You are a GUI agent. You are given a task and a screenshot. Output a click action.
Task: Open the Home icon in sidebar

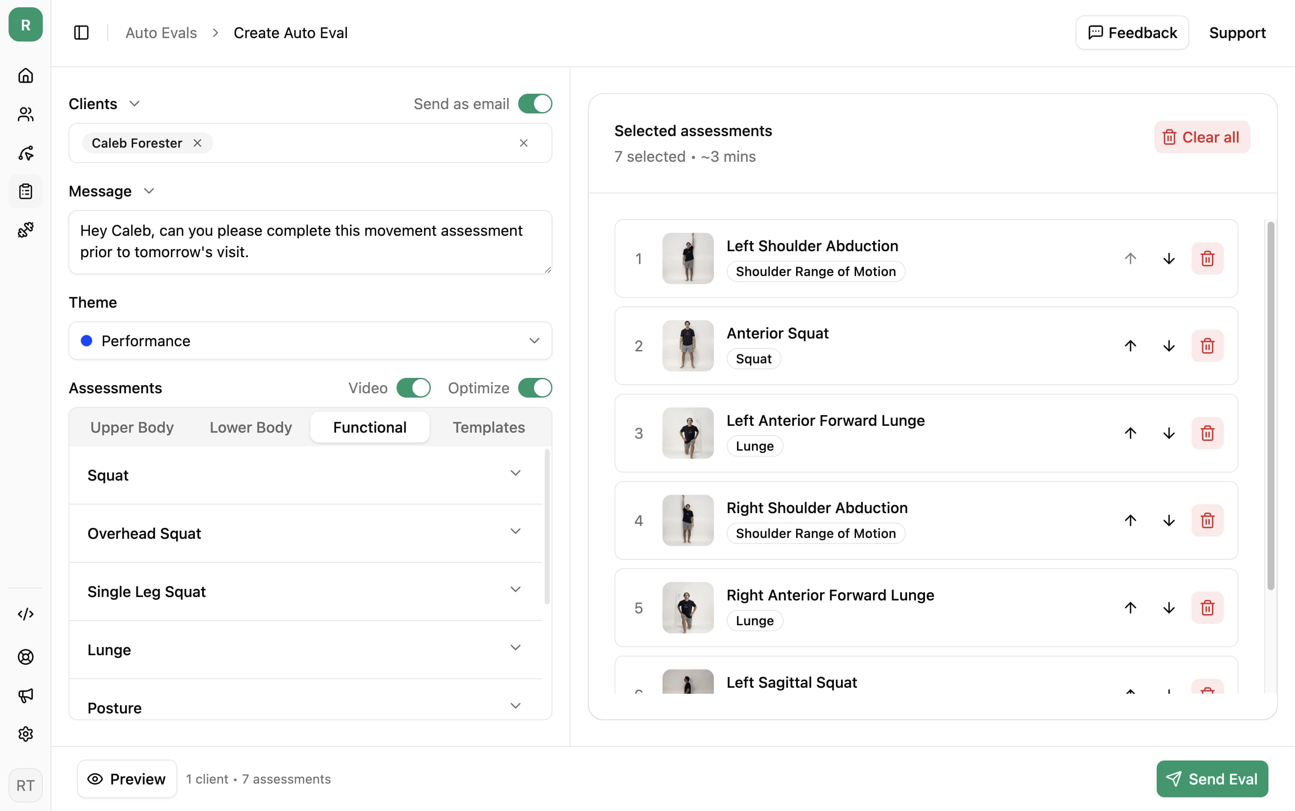coord(25,76)
